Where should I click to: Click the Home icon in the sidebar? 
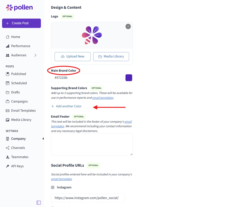coord(8,37)
